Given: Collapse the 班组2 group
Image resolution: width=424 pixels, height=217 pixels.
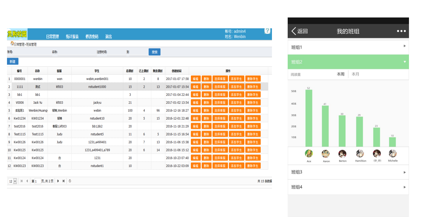Looking at the screenshot, I should (348, 62).
